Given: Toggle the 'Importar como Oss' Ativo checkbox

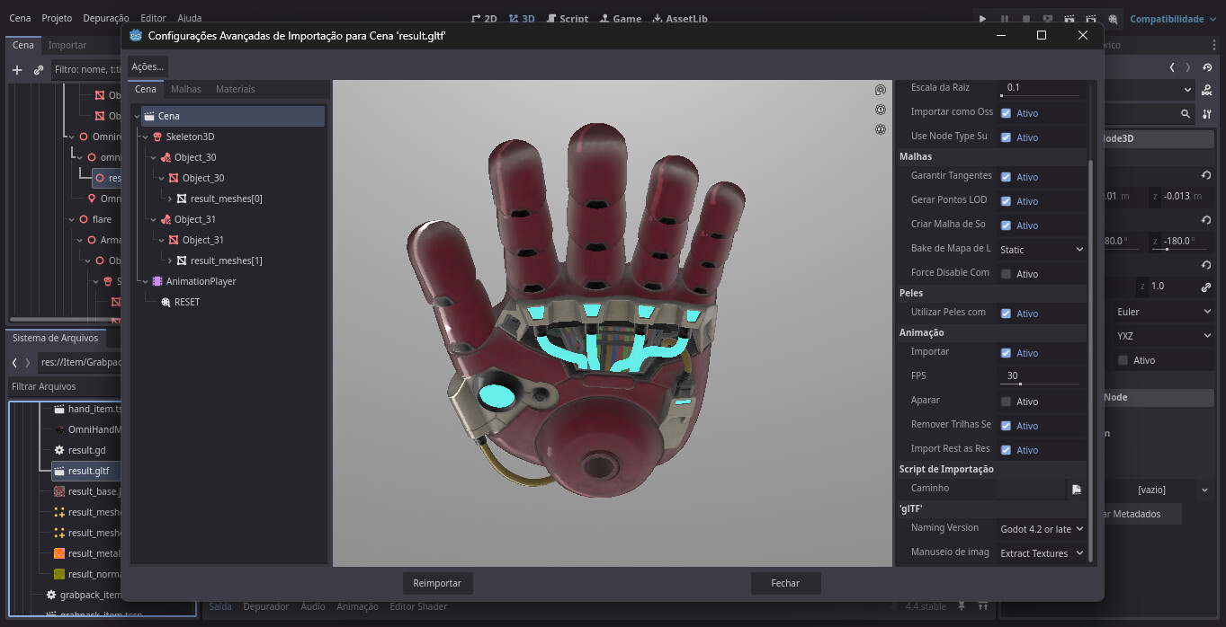Looking at the screenshot, I should 1006,113.
